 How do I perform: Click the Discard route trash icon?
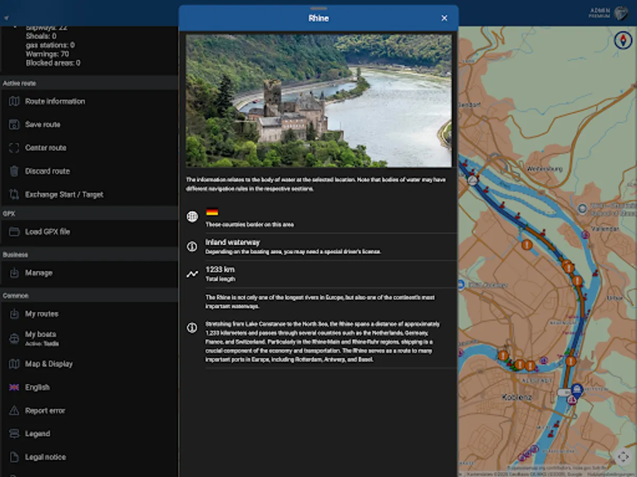click(x=14, y=171)
